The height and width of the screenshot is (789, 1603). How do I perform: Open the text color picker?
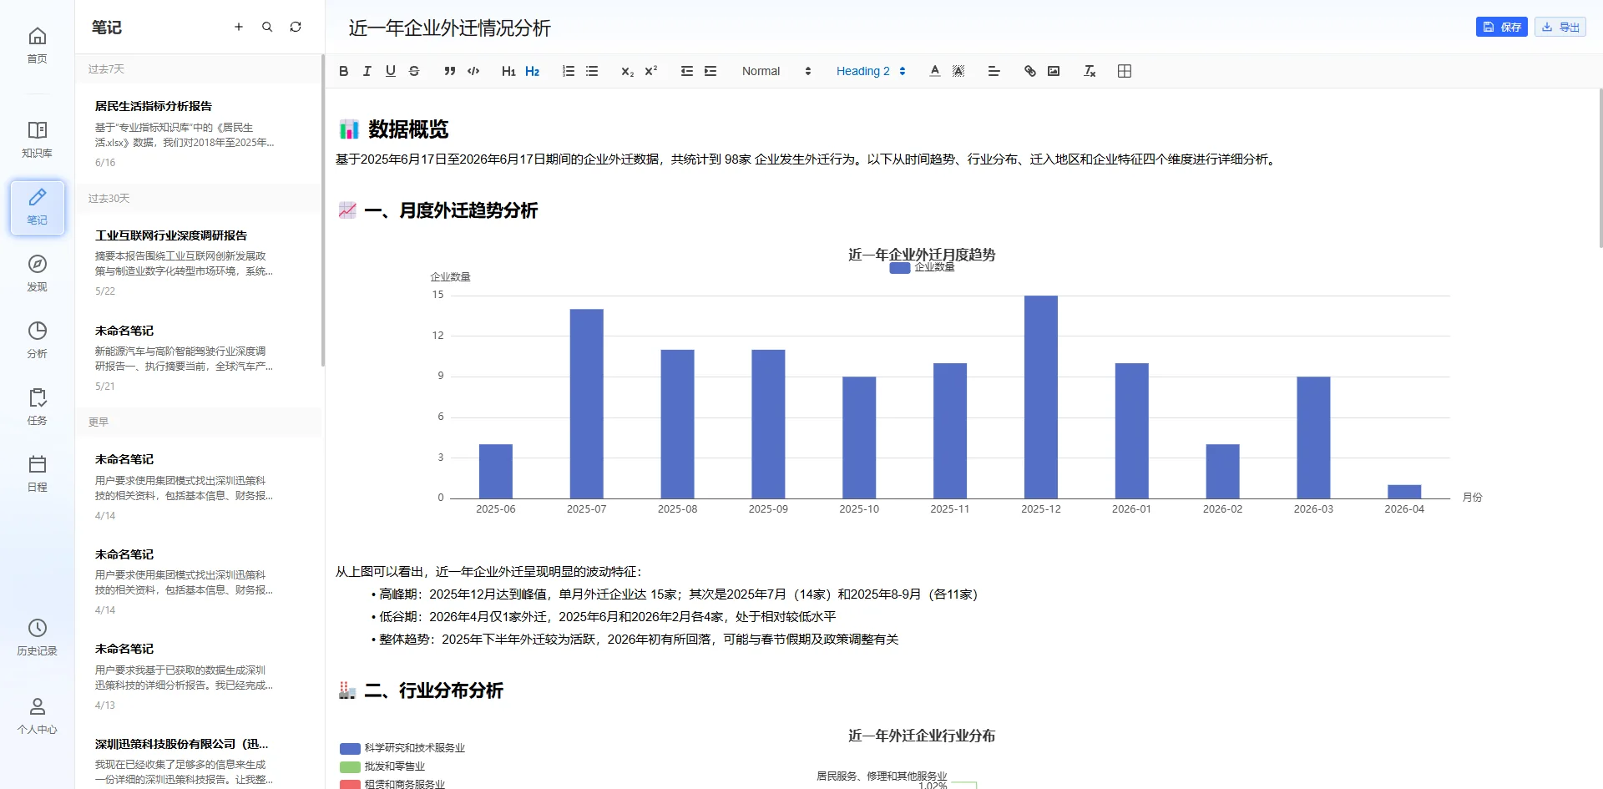pyautogui.click(x=935, y=71)
